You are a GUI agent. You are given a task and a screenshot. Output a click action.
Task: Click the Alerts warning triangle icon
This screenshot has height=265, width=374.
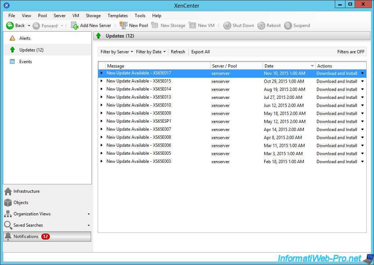[x=12, y=38]
